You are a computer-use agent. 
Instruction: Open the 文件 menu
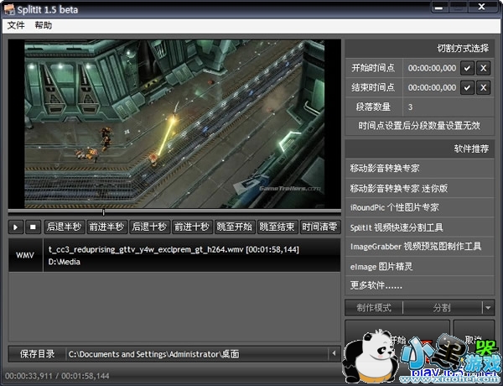click(16, 25)
